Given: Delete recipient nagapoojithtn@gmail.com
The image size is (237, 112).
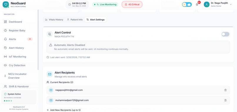Looking at the screenshot, I should click(225, 90).
